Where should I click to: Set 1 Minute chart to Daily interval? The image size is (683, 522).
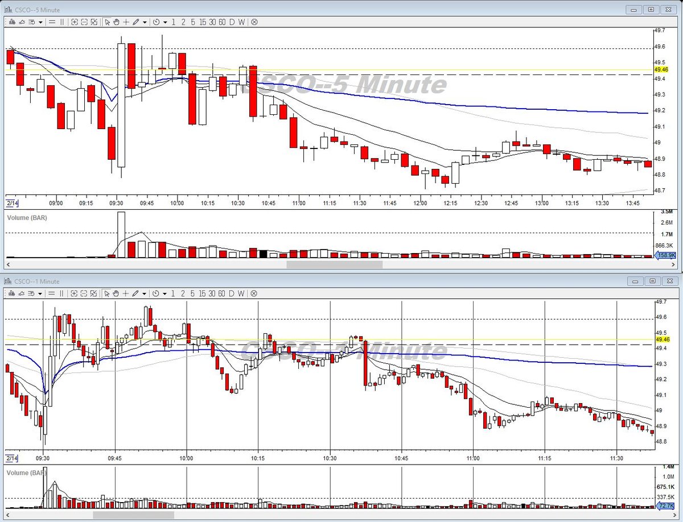point(232,293)
